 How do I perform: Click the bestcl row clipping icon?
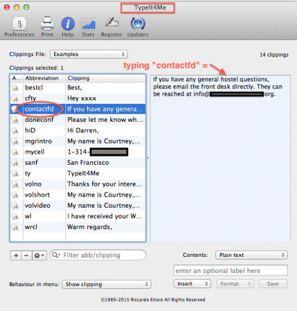[15, 88]
